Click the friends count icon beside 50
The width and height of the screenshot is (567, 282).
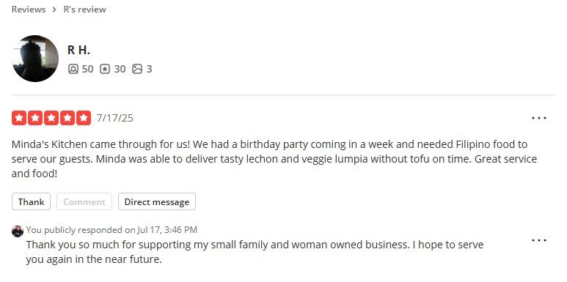tap(73, 69)
